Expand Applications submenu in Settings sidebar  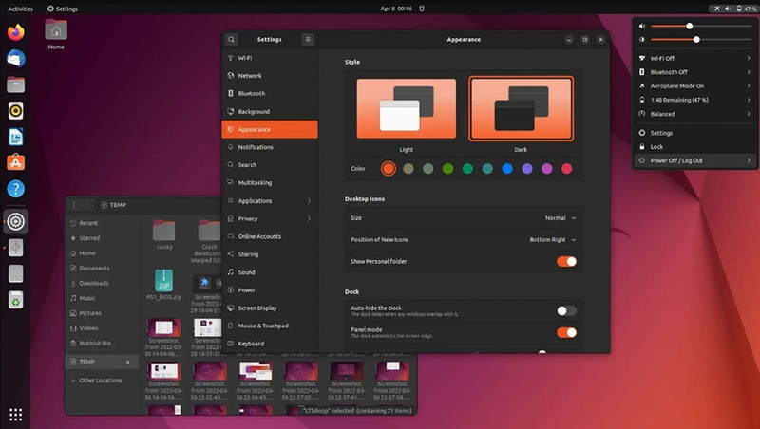click(309, 201)
